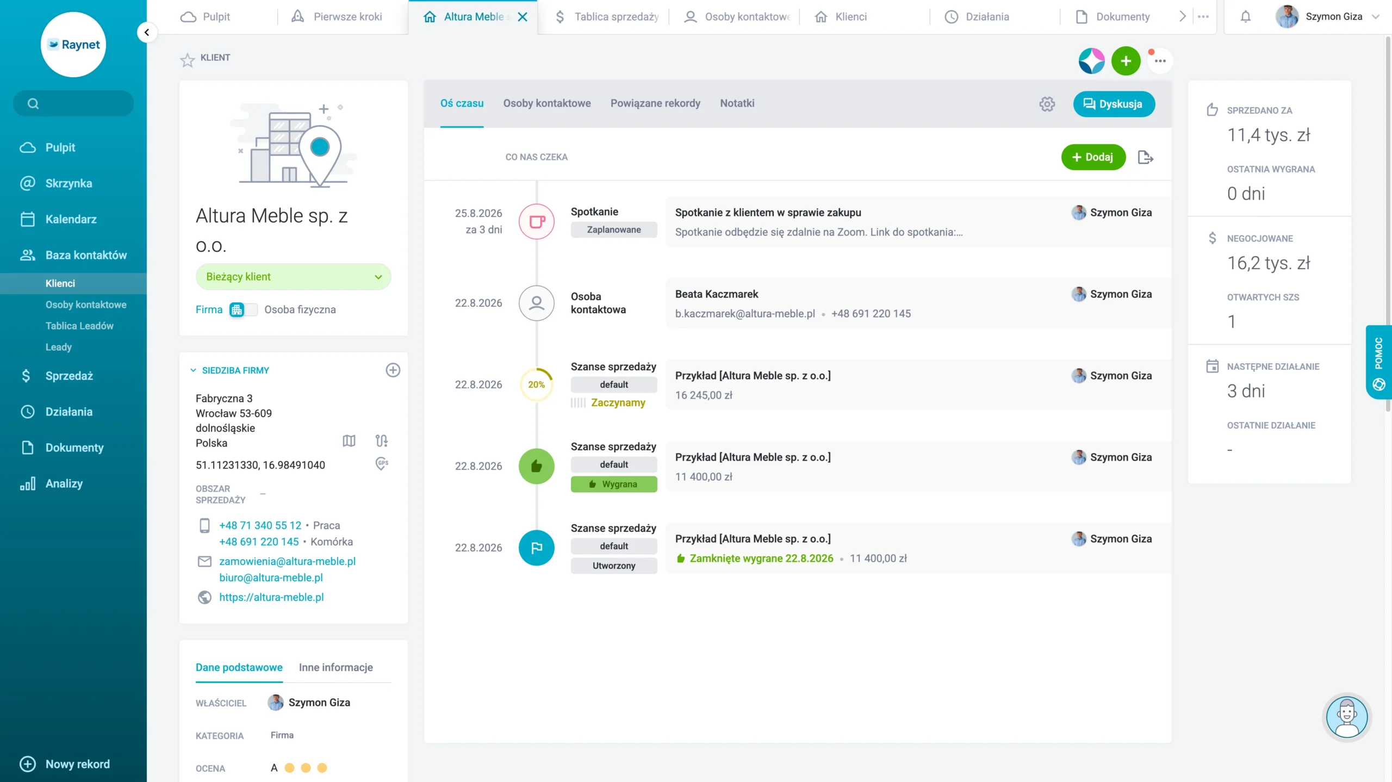Open the https://altura-meble.pl link

(271, 597)
